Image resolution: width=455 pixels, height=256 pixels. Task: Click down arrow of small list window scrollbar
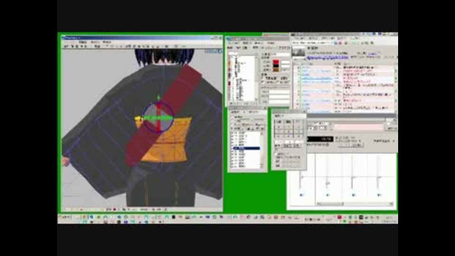(262, 166)
